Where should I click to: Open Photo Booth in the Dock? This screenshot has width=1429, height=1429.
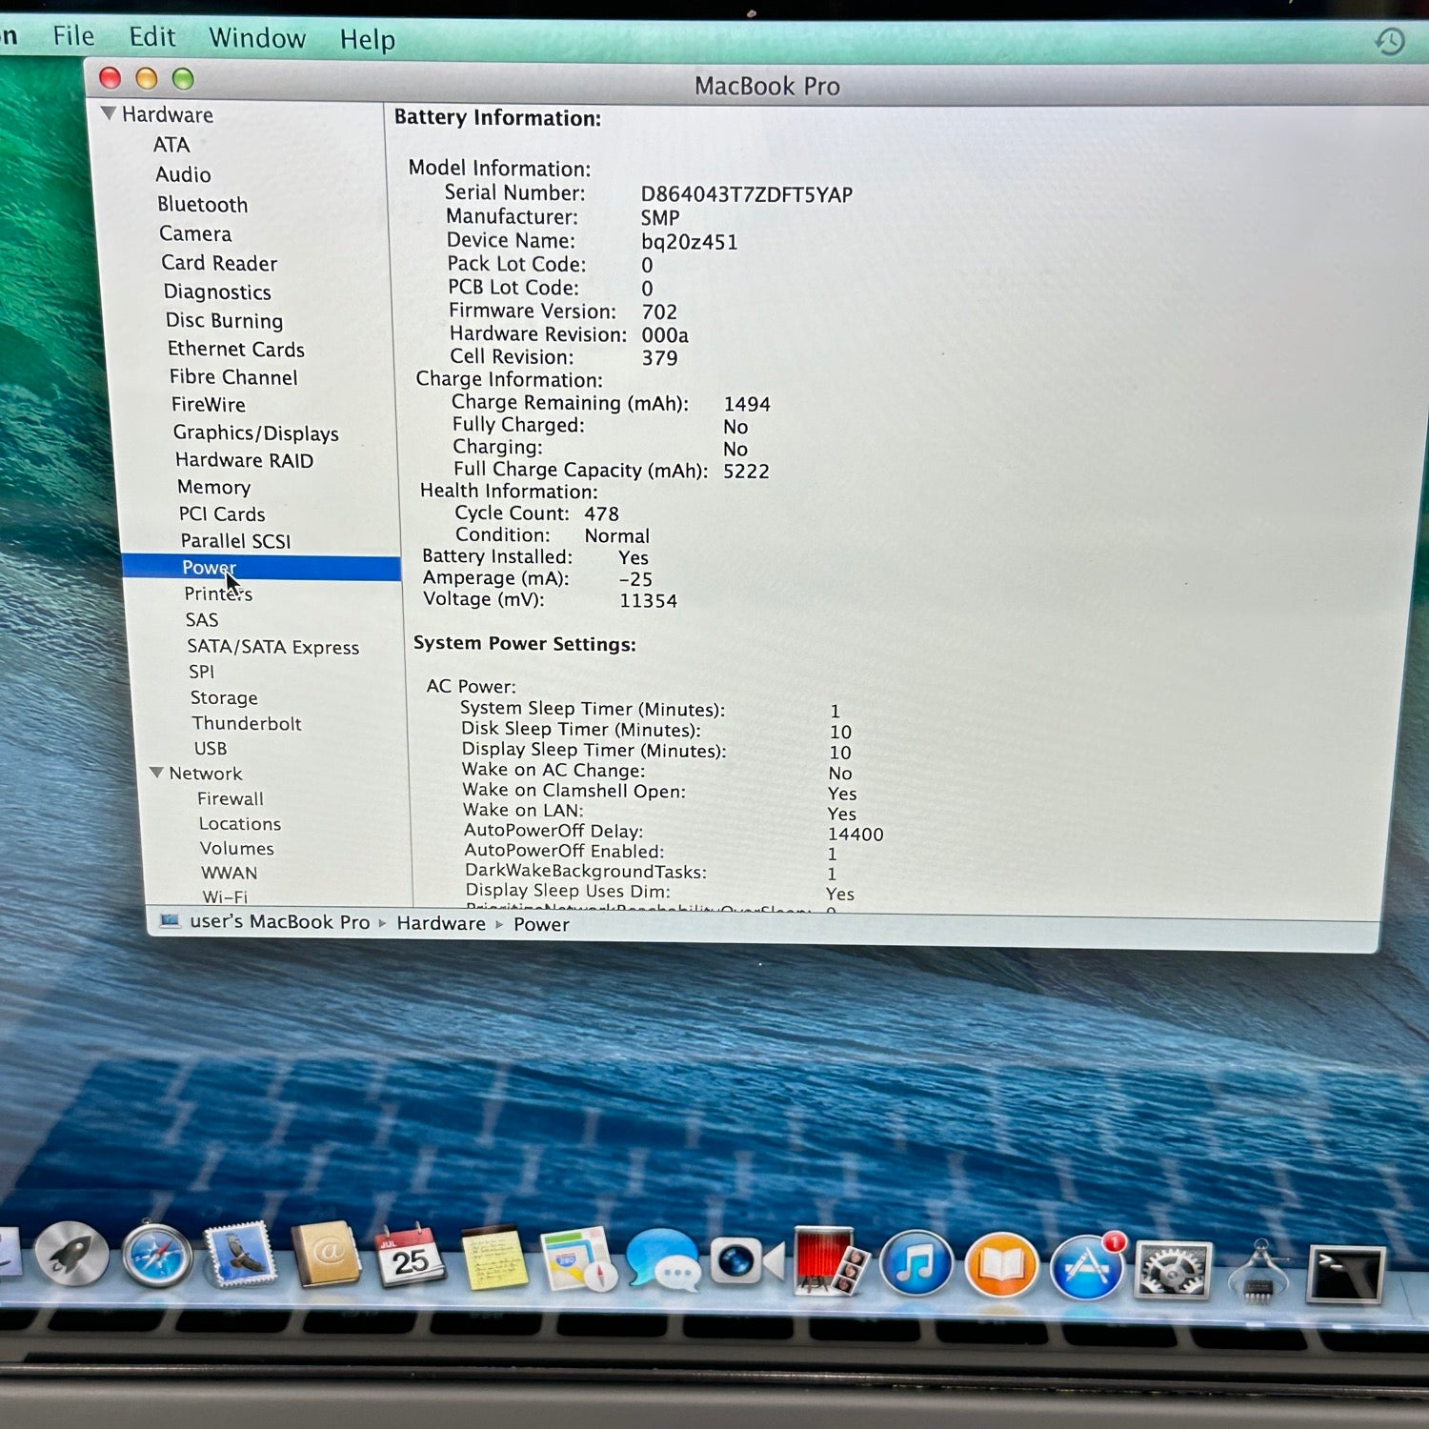(830, 1262)
